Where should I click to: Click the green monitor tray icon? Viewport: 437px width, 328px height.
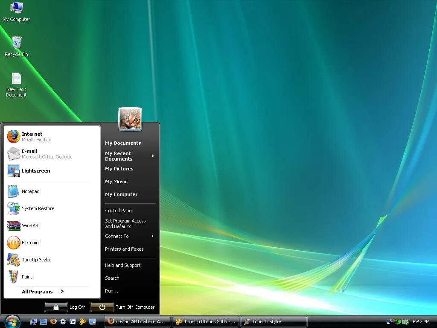[398, 322]
